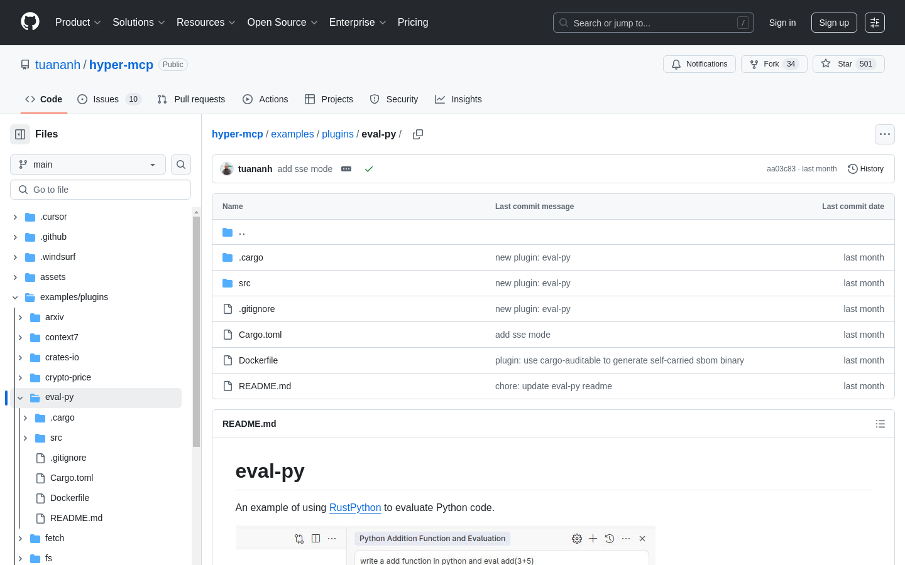Open the README outline list icon
This screenshot has height=565, width=905.
pos(880,424)
